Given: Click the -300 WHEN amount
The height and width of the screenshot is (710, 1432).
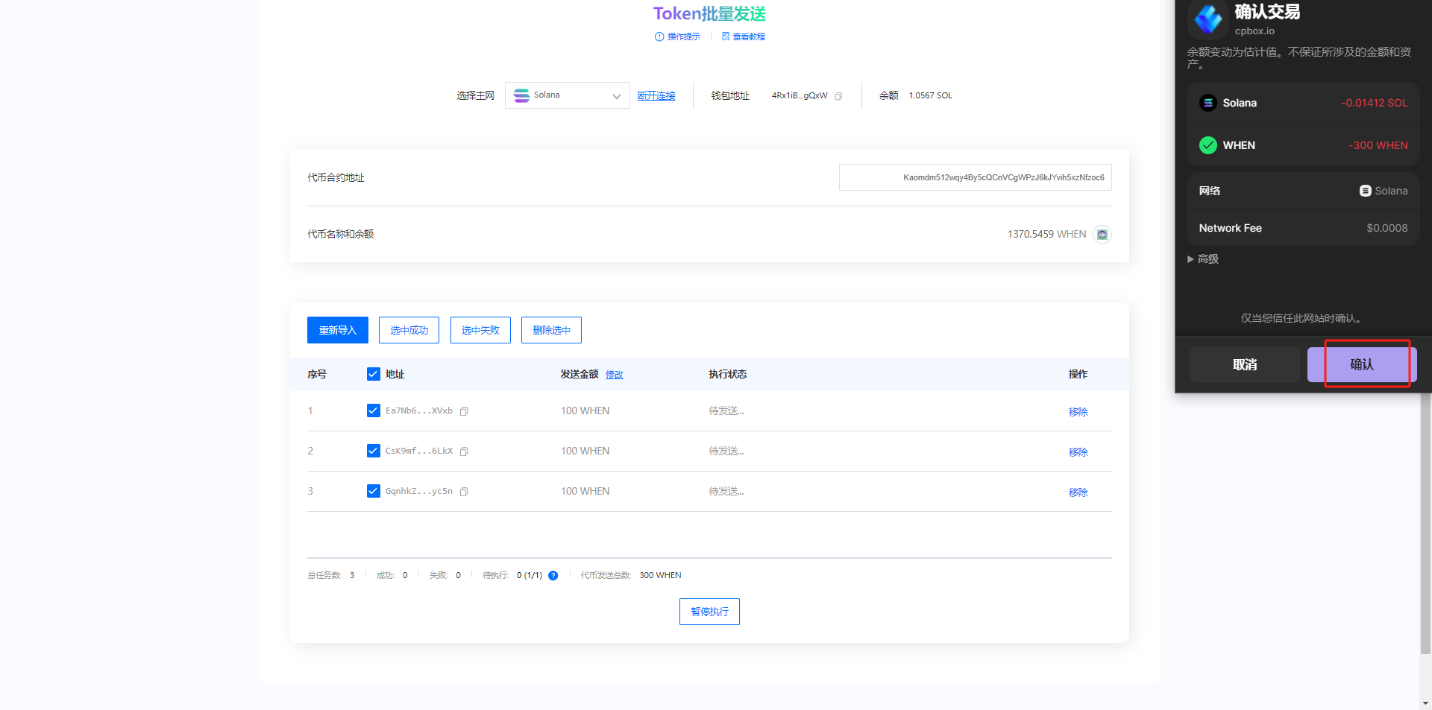Looking at the screenshot, I should (x=1378, y=145).
